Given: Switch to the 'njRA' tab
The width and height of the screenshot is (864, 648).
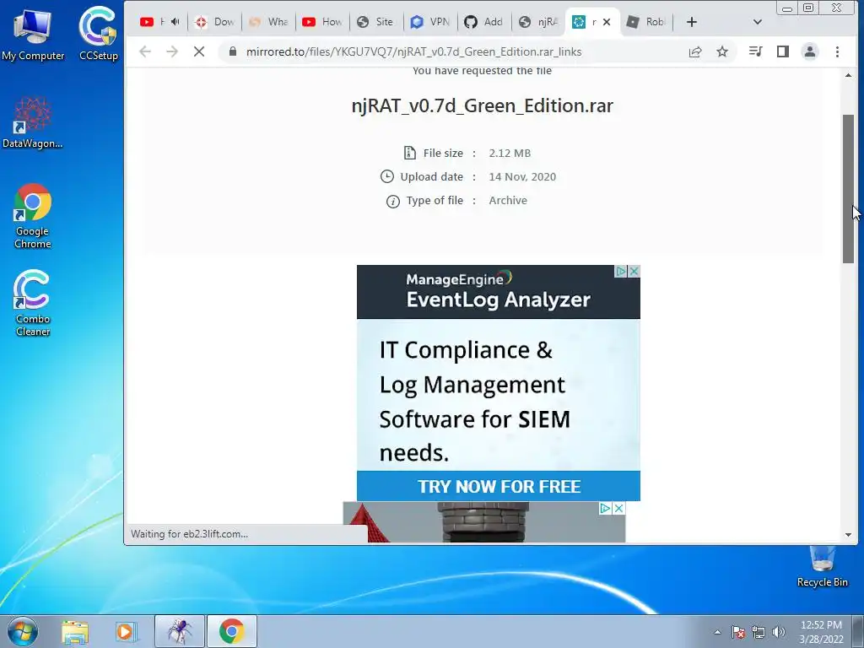Looking at the screenshot, I should pos(538,22).
